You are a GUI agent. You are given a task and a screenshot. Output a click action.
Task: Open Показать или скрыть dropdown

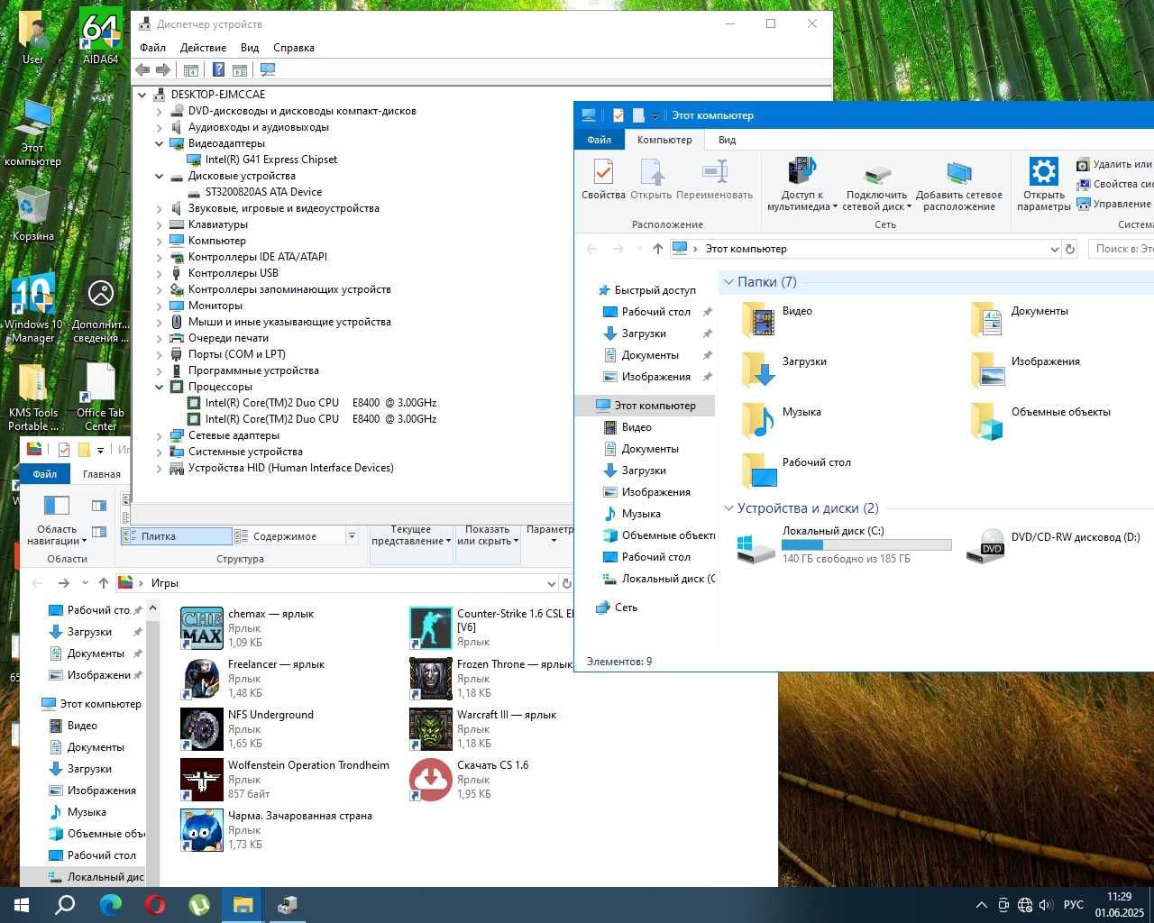click(488, 536)
